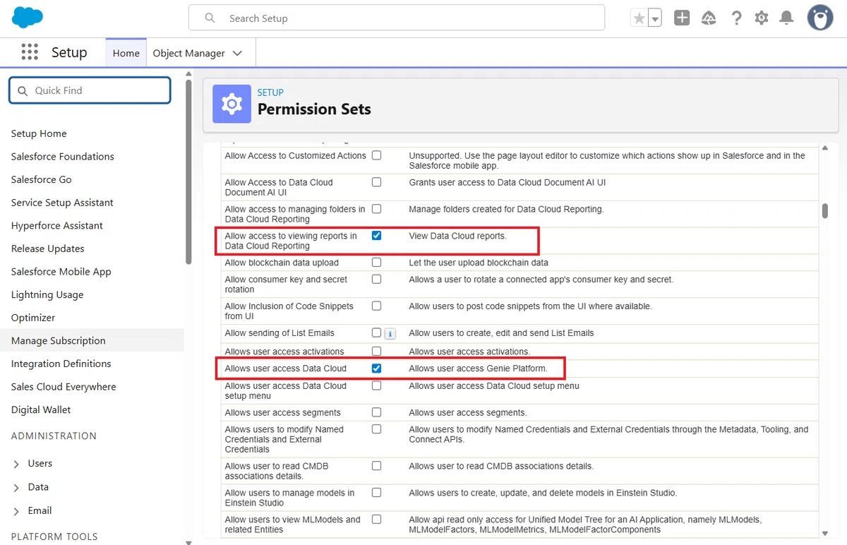Image resolution: width=847 pixels, height=545 pixels.
Task: Open Salesforce Mobile App link
Action: point(61,272)
